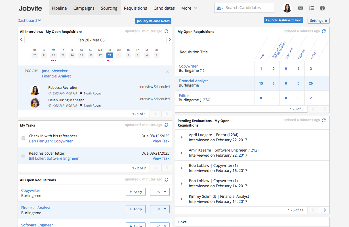The width and height of the screenshot is (349, 227).
Task: Click the profile avatar in top bar
Action: pyautogui.click(x=287, y=8)
